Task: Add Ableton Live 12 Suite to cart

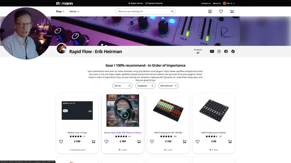Action: [93, 142]
